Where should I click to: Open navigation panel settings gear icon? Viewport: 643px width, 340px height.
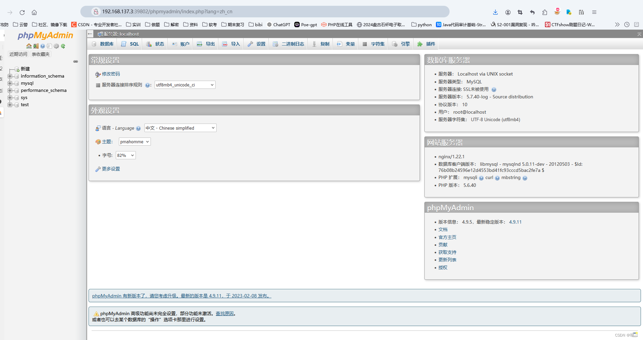[56, 46]
